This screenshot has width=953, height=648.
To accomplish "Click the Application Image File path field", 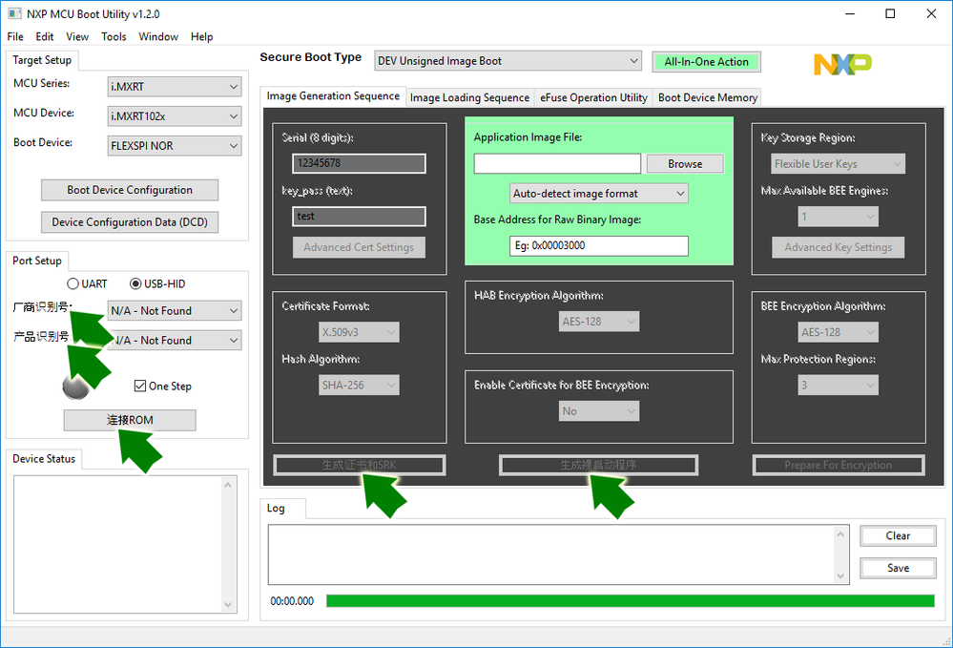I will (557, 163).
